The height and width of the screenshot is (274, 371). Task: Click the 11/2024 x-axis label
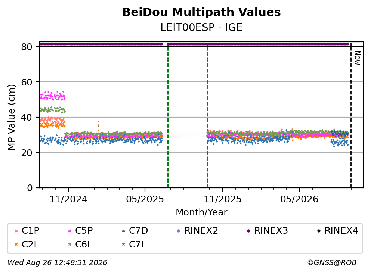[x=68, y=199]
